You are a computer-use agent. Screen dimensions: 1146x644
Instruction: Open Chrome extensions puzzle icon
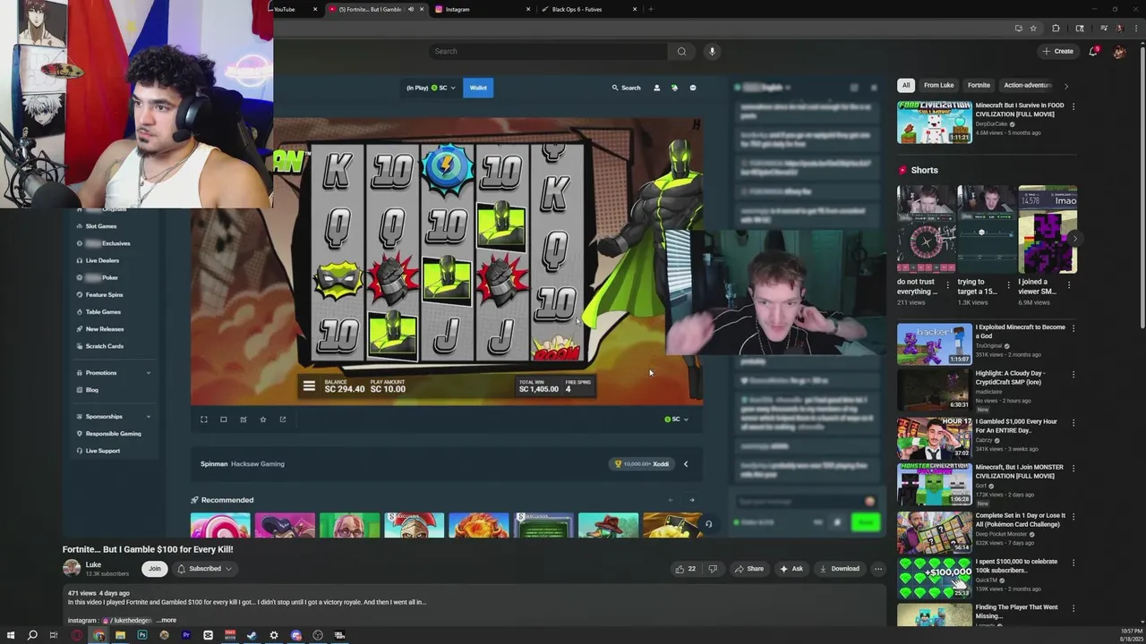[x=1056, y=29]
